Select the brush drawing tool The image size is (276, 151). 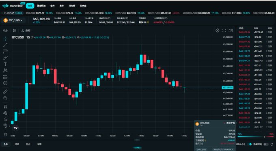pos(5,58)
